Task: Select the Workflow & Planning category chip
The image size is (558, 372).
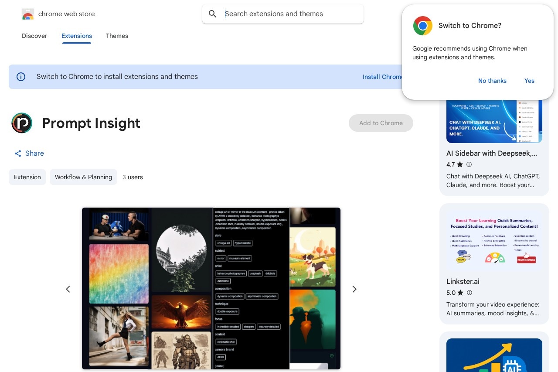Action: coord(83,177)
